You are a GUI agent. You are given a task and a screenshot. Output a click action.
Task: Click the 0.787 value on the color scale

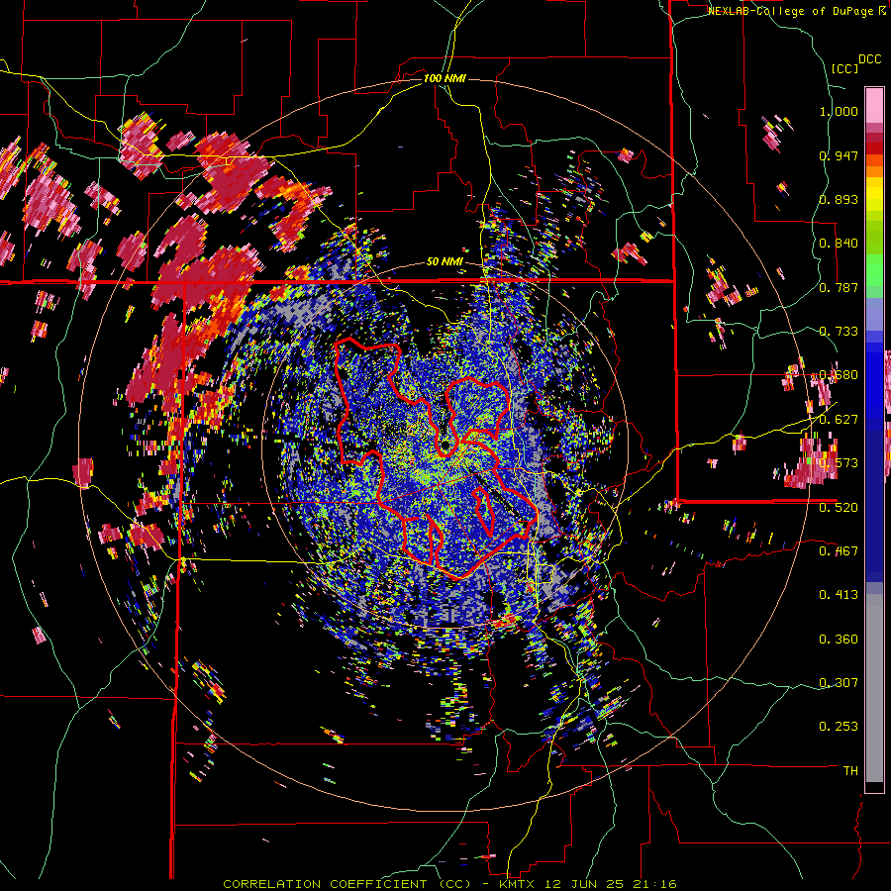click(839, 287)
